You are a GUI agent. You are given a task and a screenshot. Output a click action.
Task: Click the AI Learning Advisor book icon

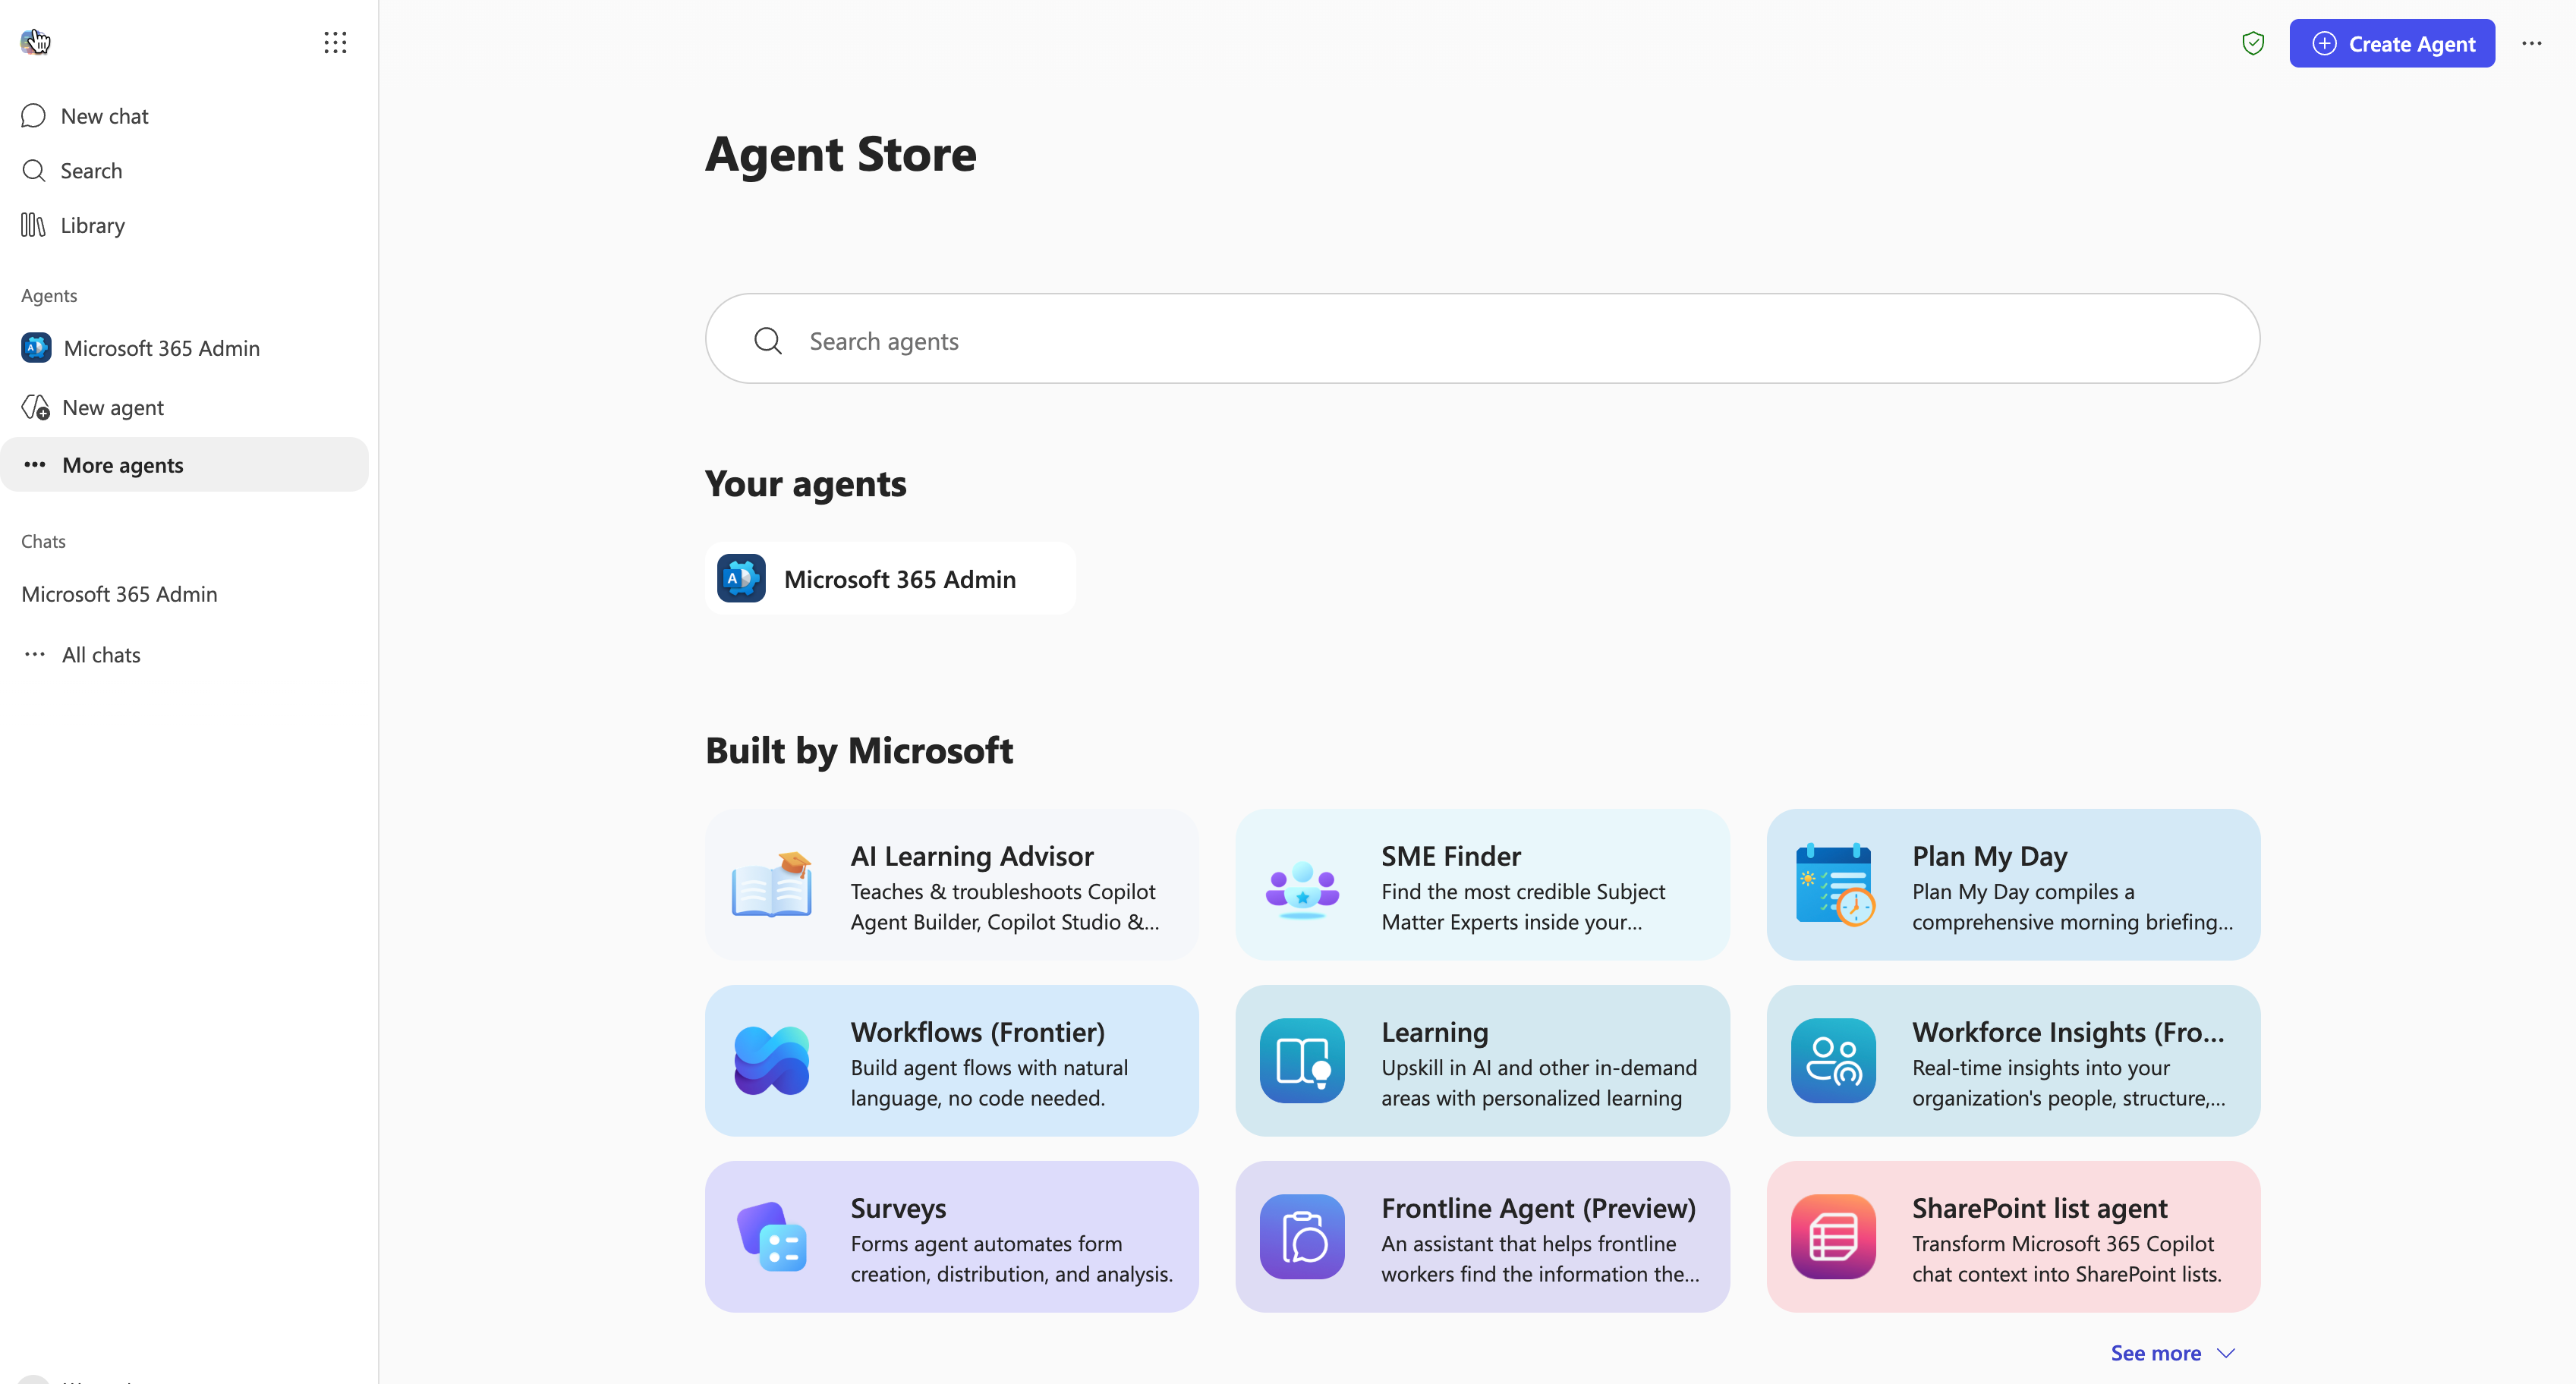point(772,885)
